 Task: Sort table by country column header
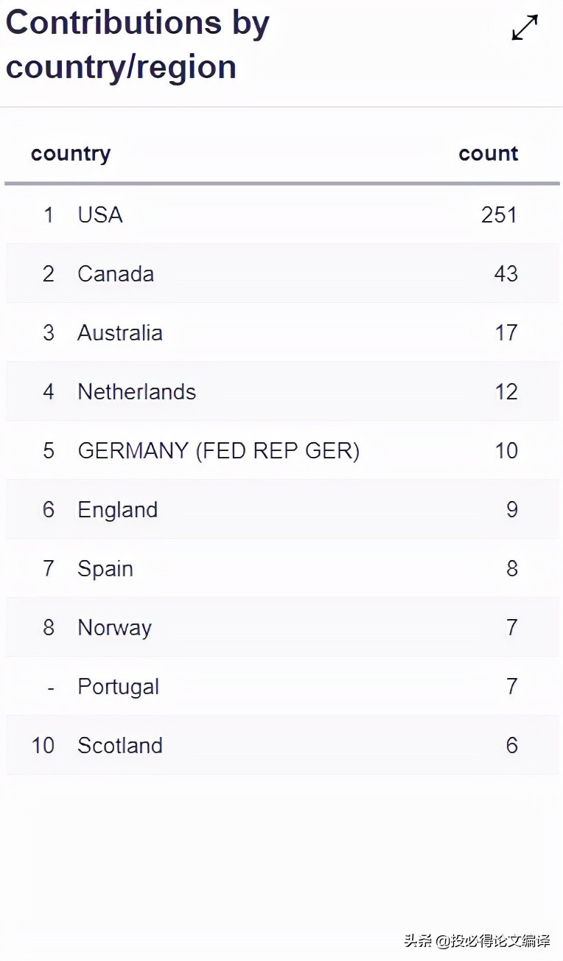71,154
